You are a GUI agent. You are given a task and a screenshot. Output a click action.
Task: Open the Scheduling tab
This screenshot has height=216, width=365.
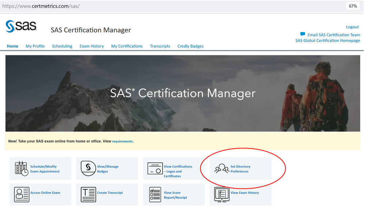[x=62, y=46]
